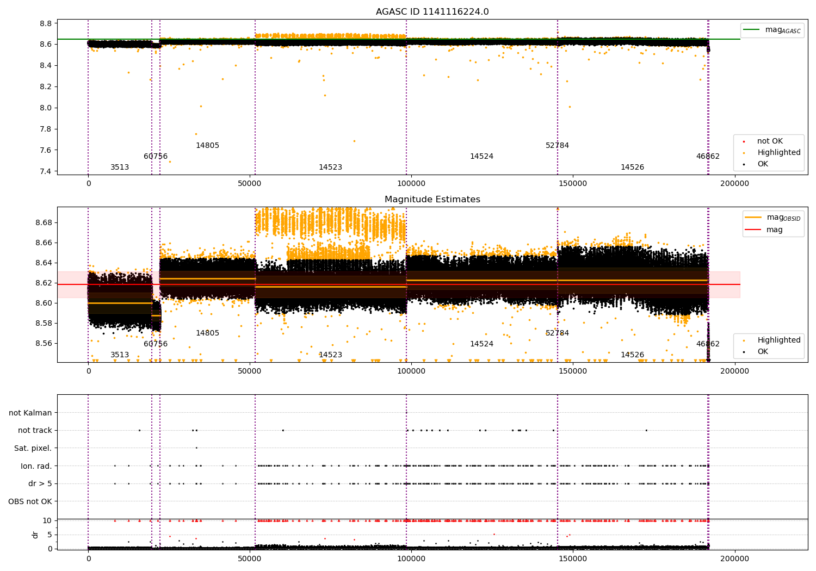Click the "150000" x-axis tick of the bottom plot
The width and height of the screenshot is (816, 571).
tap(573, 558)
